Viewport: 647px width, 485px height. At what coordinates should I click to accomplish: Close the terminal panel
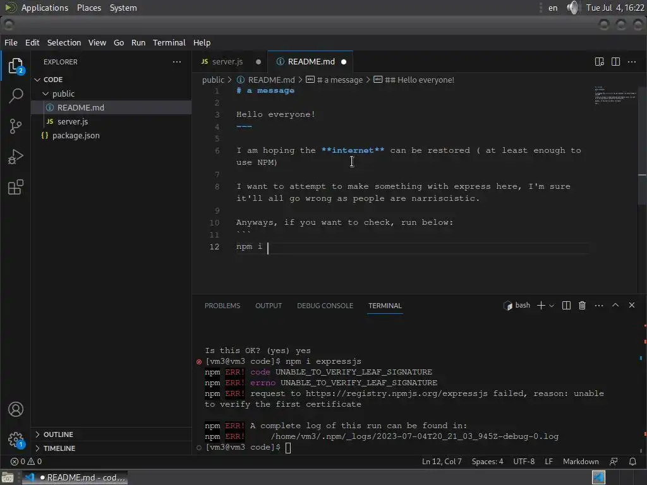tap(632, 305)
